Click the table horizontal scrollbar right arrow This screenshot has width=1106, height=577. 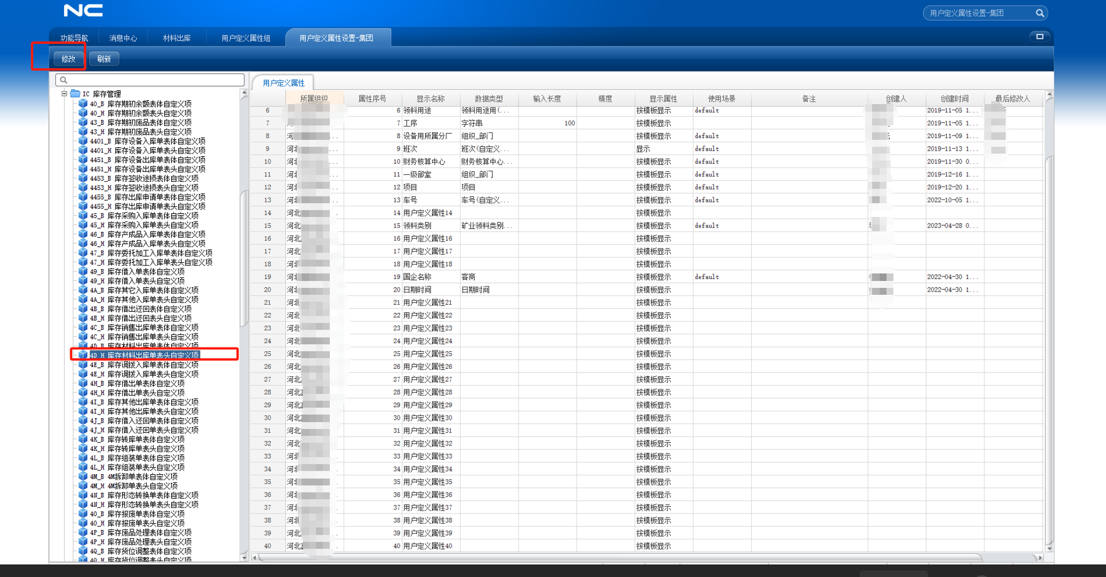tap(1040, 557)
